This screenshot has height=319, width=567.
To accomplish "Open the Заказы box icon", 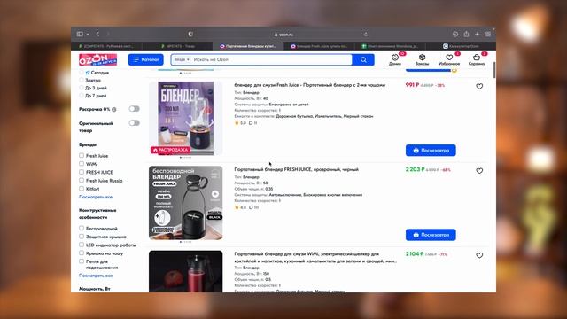I will (422, 59).
